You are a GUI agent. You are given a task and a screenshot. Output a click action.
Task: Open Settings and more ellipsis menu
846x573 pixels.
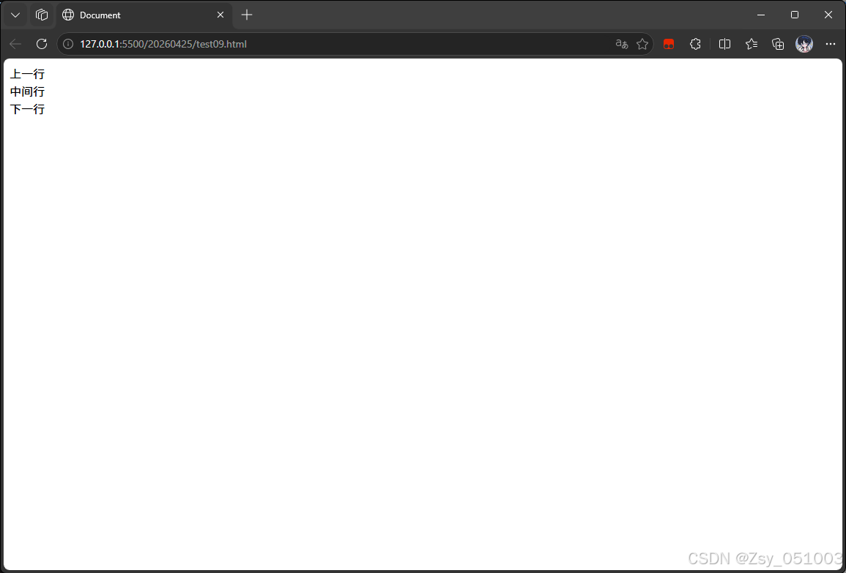(831, 44)
